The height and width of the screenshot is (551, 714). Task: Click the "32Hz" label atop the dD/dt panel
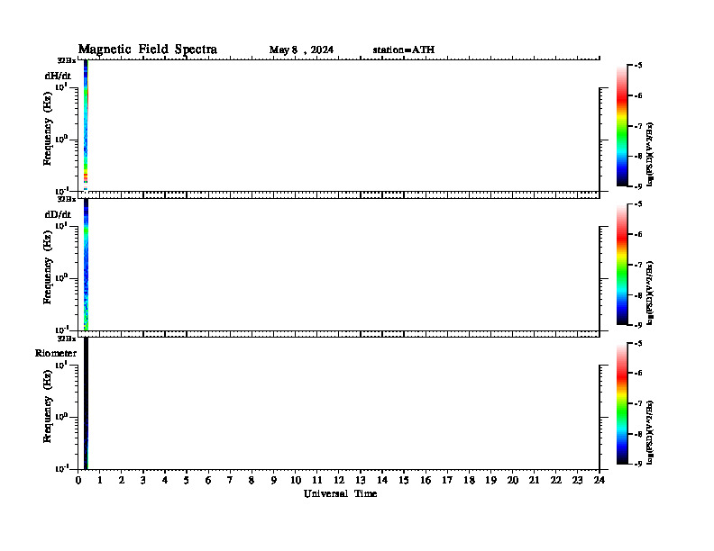(67, 199)
